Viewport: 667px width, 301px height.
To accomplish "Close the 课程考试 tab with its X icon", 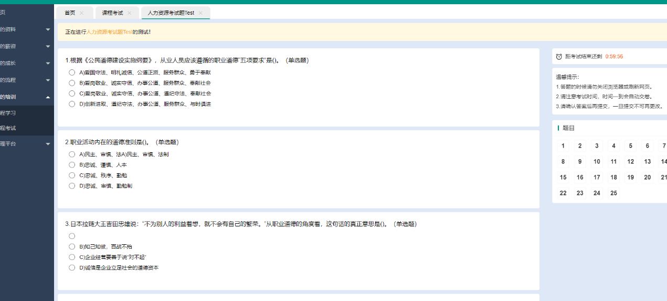I will pyautogui.click(x=129, y=13).
